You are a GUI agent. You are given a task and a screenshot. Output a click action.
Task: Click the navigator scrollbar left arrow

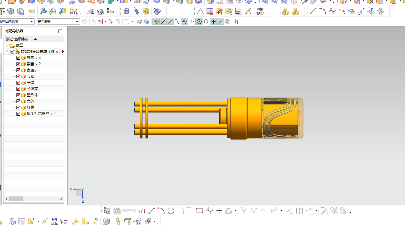tap(6, 199)
